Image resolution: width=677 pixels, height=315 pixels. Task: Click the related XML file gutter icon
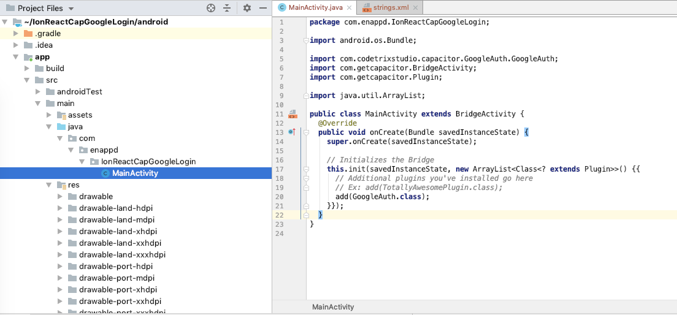click(293, 114)
